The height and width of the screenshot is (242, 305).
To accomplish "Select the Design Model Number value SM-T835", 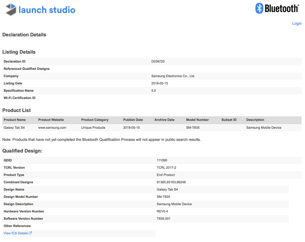I will (163, 197).
